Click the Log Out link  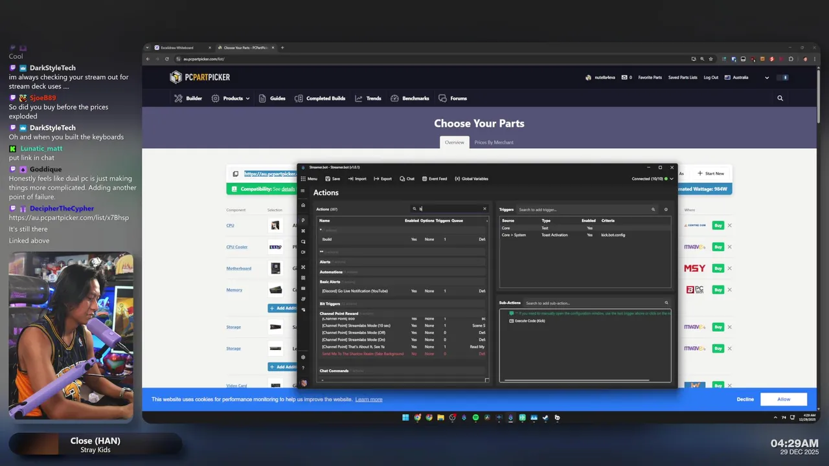[x=711, y=78]
